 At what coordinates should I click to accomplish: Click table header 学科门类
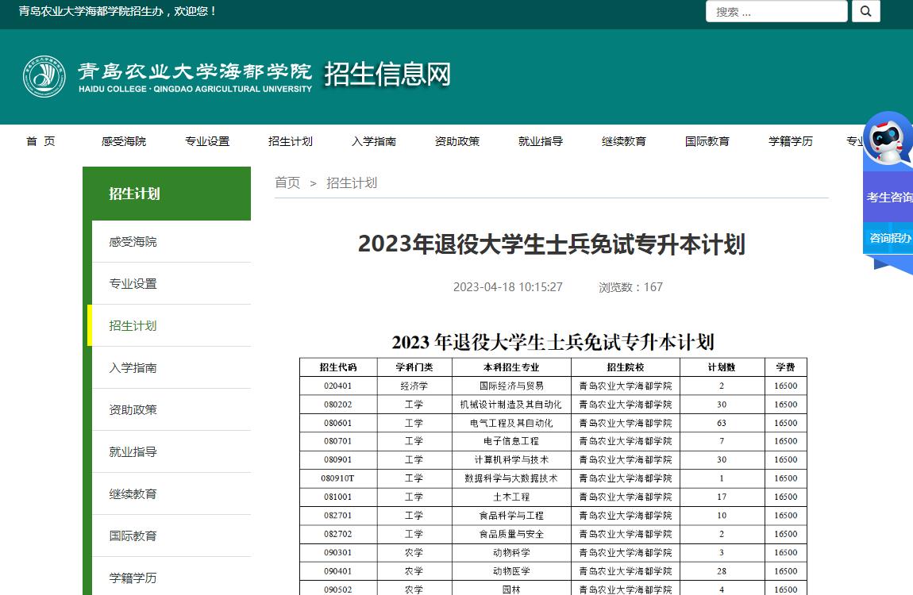(414, 367)
